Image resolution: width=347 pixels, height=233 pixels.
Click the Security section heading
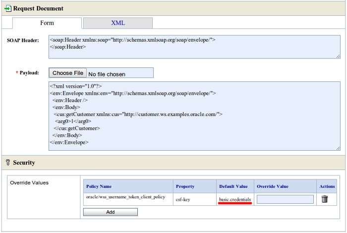(x=24, y=163)
